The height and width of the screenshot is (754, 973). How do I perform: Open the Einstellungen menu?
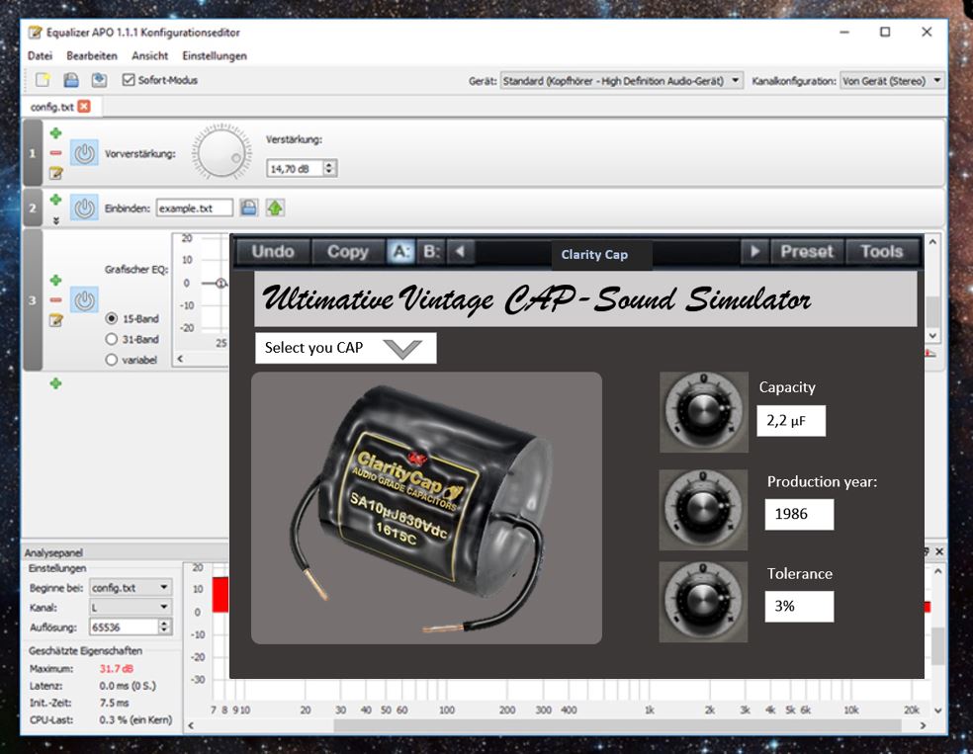215,56
